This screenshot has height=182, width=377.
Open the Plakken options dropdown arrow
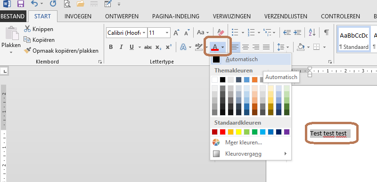coord(11,52)
